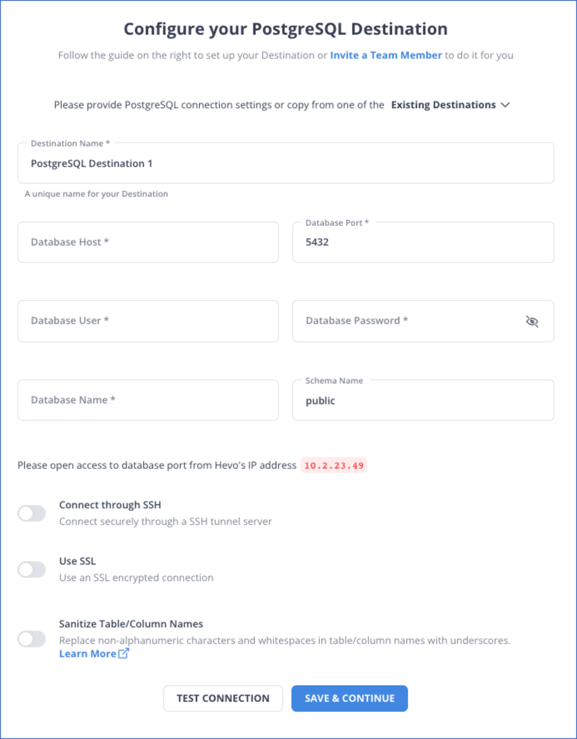The image size is (577, 739).
Task: Toggle Sanitize Table/Column Names switch
Action: (x=32, y=639)
